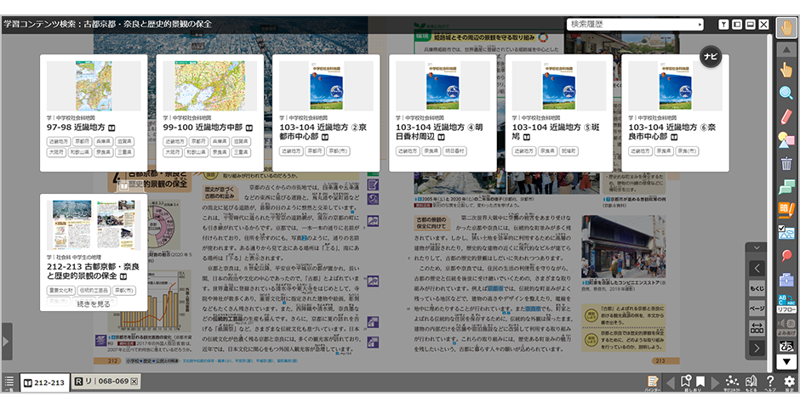Image resolution: width=800 pixels, height=408 pixels.
Task: Collapse the toolbar with up triangle
Action: tap(786, 49)
